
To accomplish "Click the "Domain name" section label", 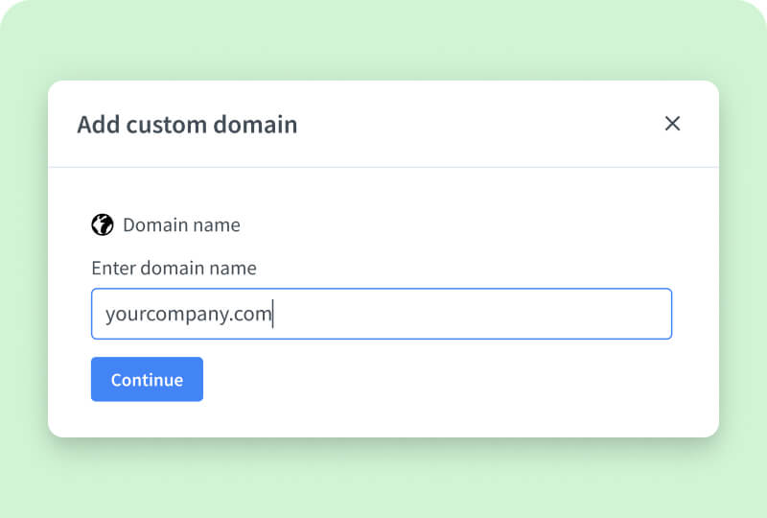I will pos(181,225).
